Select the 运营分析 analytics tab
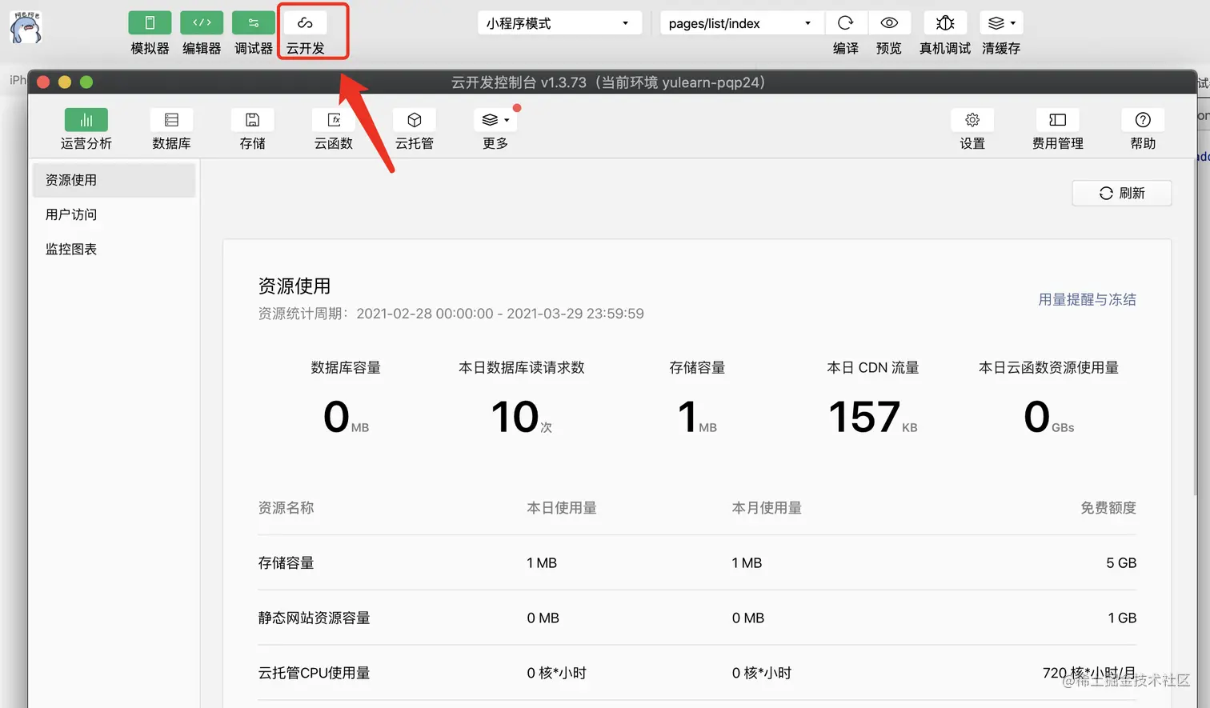The height and width of the screenshot is (708, 1210). (x=86, y=120)
